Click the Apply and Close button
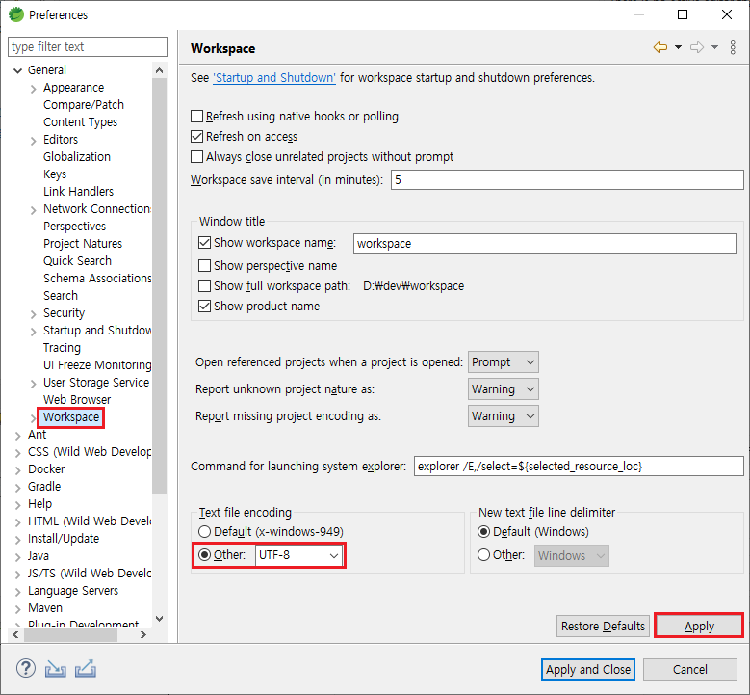The height and width of the screenshot is (695, 750). (588, 669)
